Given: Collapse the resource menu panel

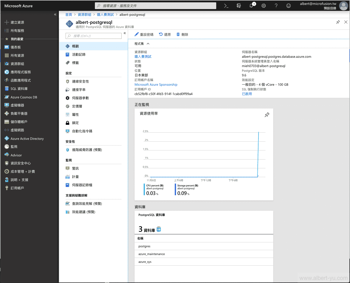Looking at the screenshot, I should coord(125,33).
